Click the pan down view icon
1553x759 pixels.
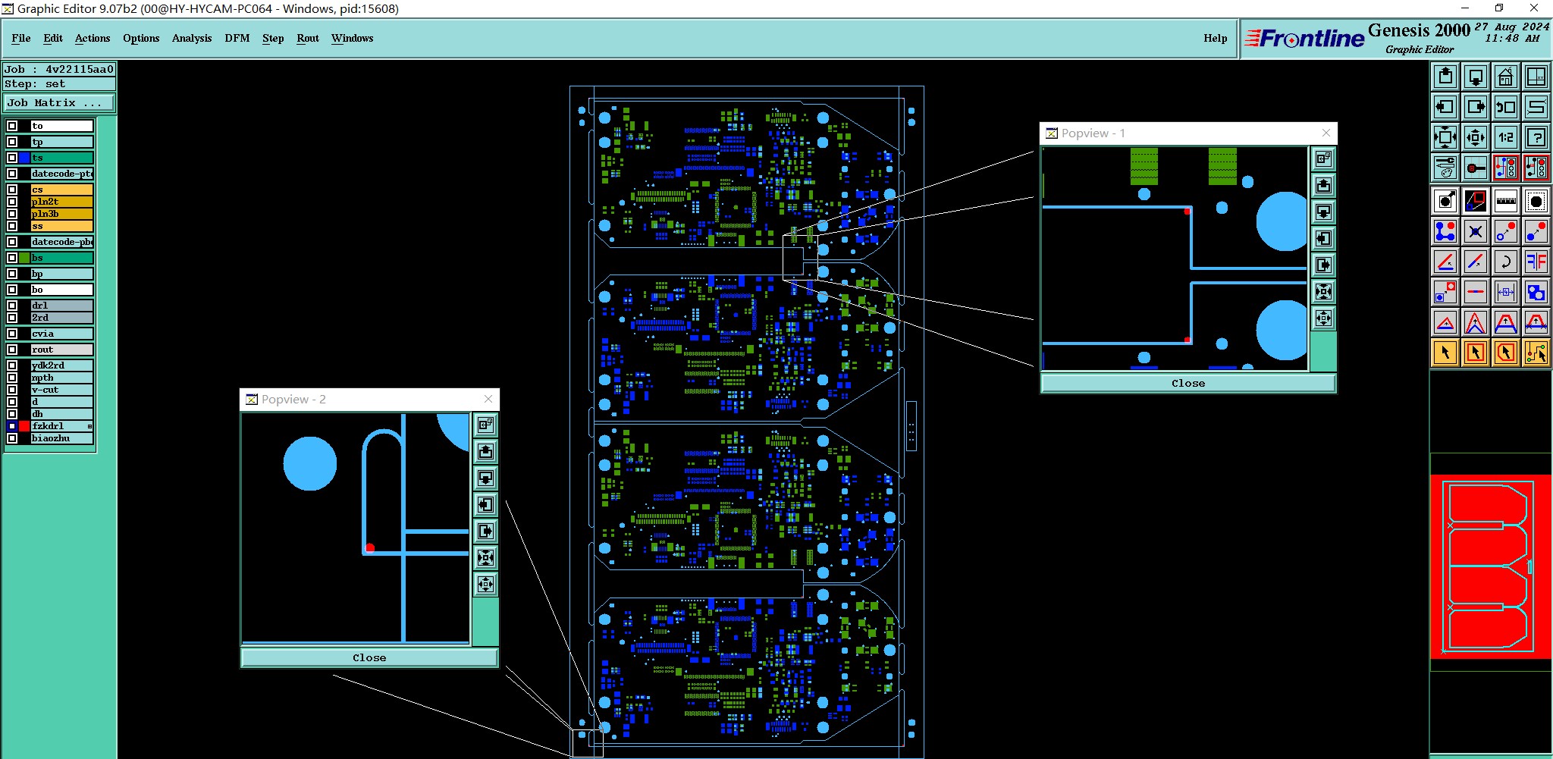point(1476,77)
